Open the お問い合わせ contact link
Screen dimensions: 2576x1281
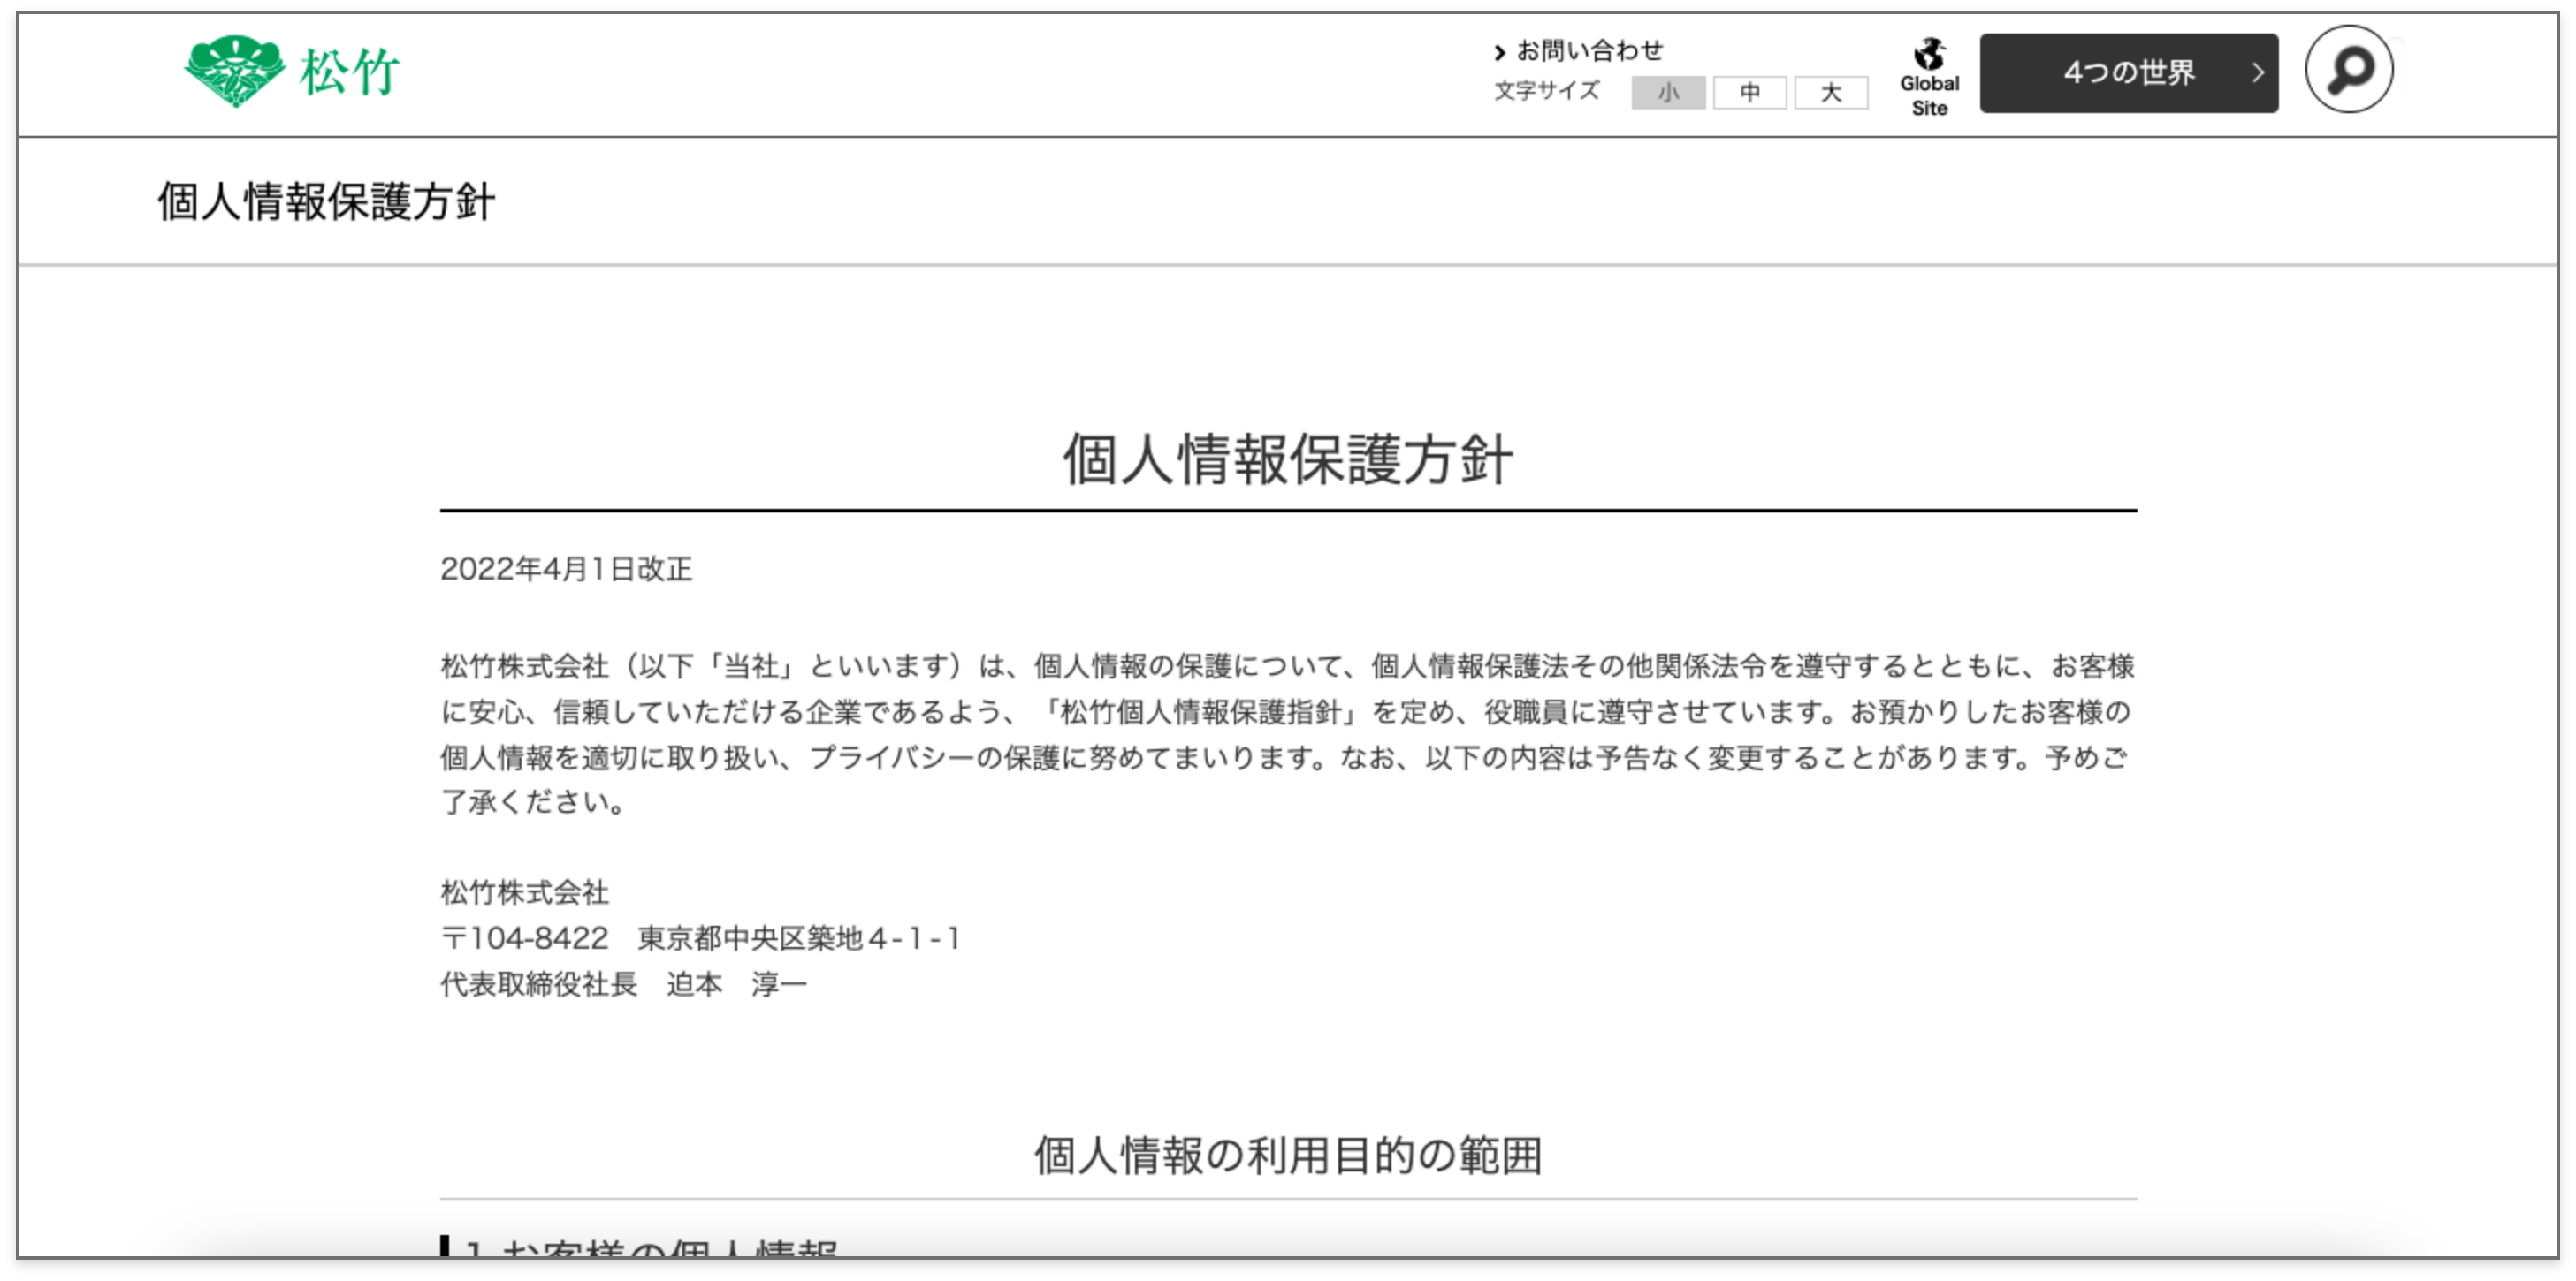coord(1579,50)
